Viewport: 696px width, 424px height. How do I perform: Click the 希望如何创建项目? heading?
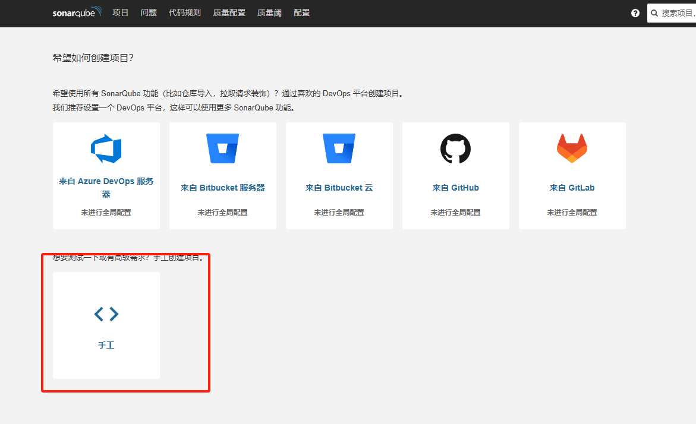click(93, 58)
